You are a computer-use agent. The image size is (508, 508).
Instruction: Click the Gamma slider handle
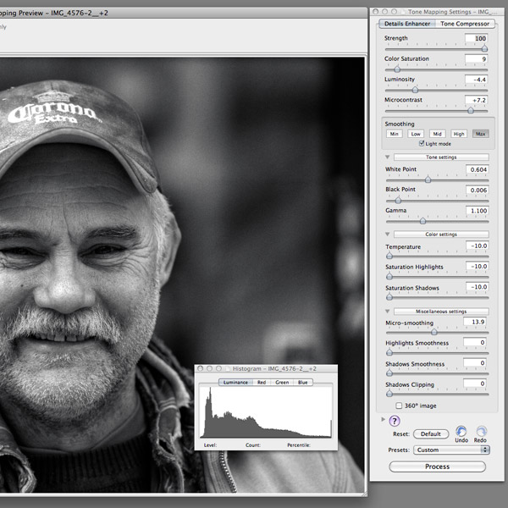pos(422,221)
